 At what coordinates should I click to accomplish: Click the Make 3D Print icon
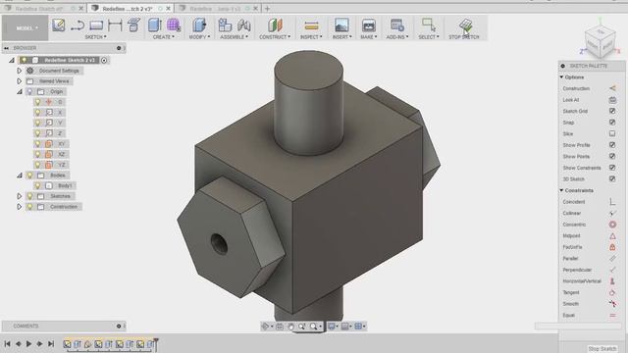[369, 25]
